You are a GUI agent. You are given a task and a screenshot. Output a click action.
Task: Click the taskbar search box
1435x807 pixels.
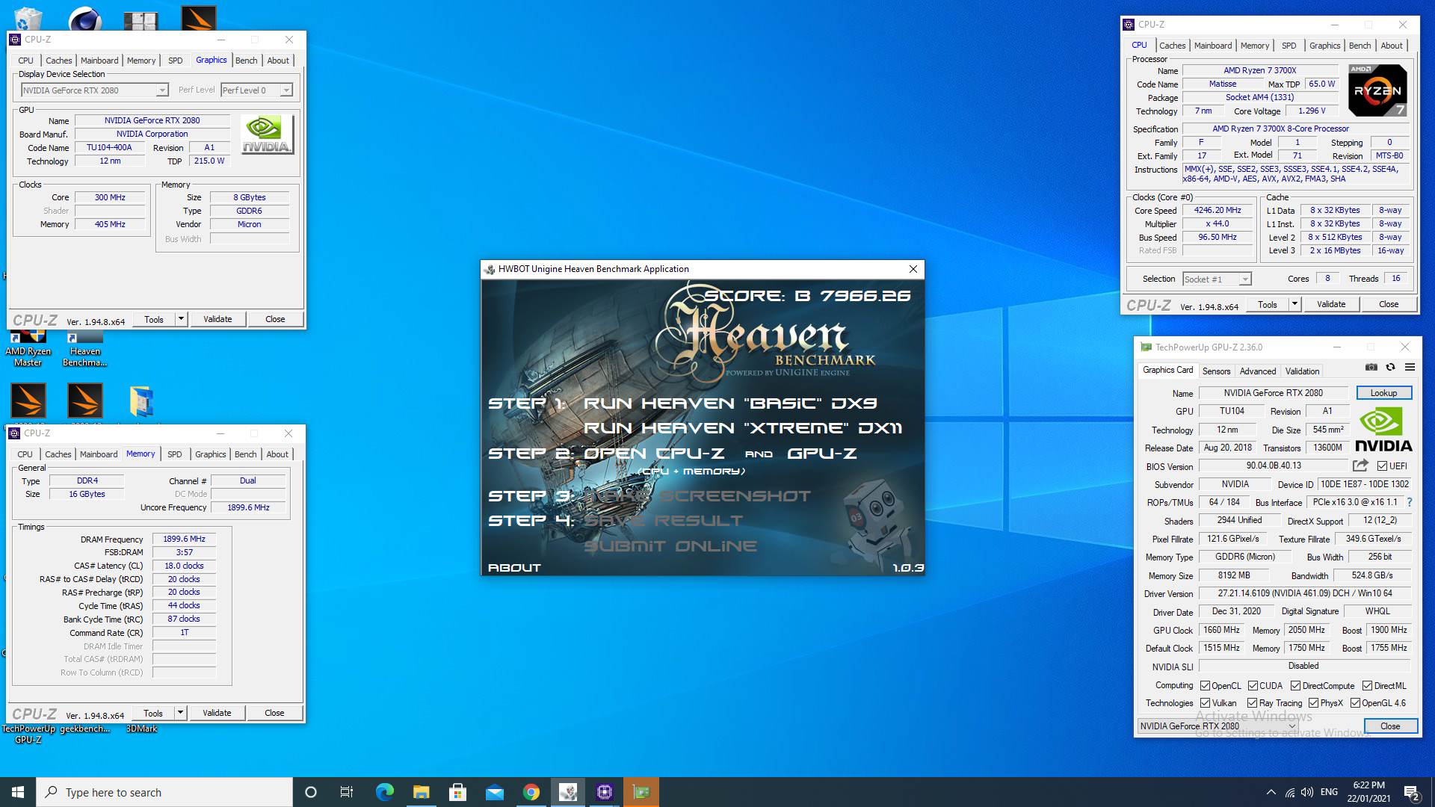(x=164, y=792)
